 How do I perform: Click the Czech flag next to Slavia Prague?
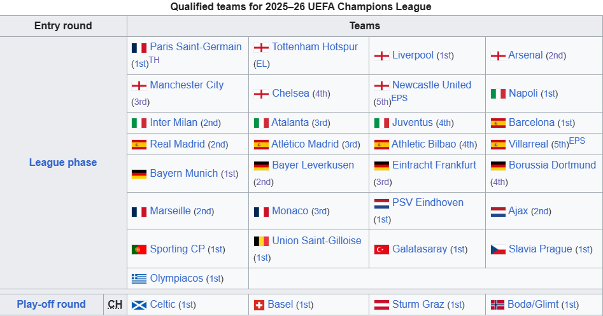[x=498, y=250]
